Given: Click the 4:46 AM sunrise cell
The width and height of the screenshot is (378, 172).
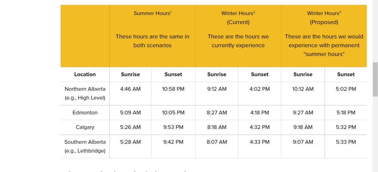Looking at the screenshot, I should [x=130, y=89].
